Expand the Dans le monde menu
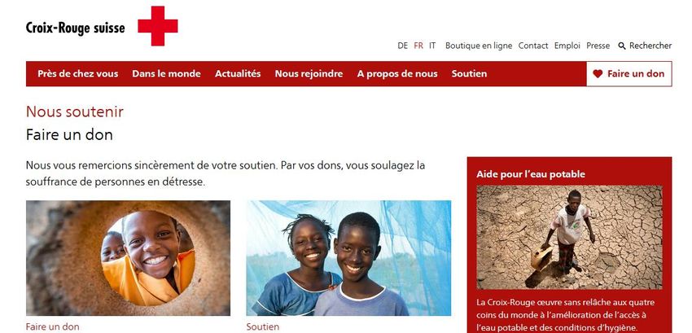The width and height of the screenshot is (692, 333). point(166,74)
